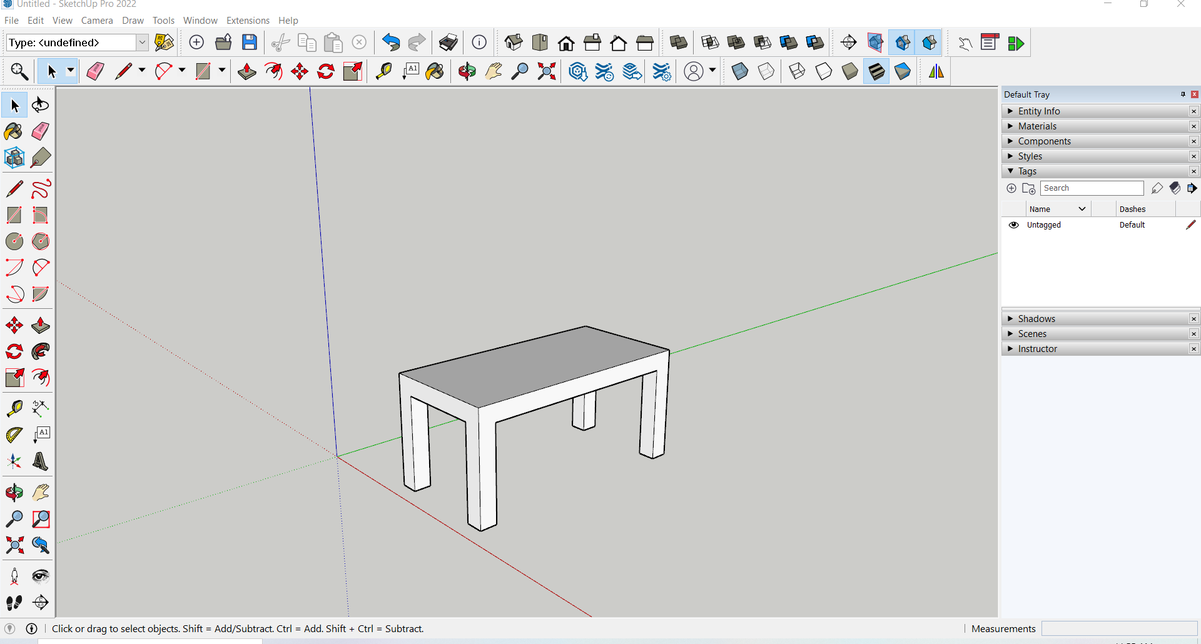Undo the last action
The width and height of the screenshot is (1201, 644).
[x=391, y=43]
